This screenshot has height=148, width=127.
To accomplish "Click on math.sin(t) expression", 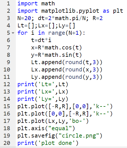I will (63, 55).
